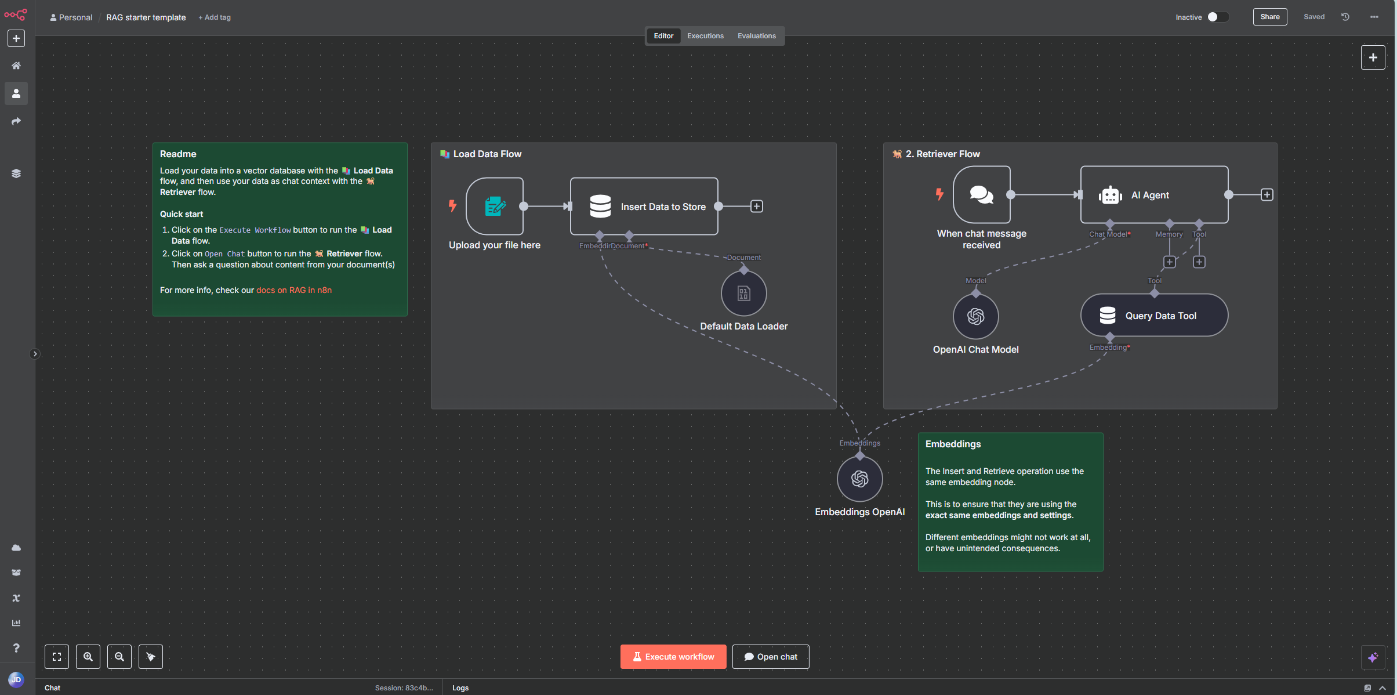Image resolution: width=1397 pixels, height=695 pixels.
Task: Open the workflow history clock icon
Action: 1345,17
